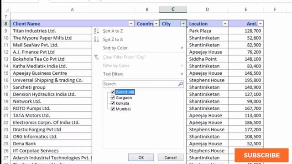This screenshot has width=292, height=164.
Task: Click the amount cell 99,000
Action: [246, 101]
